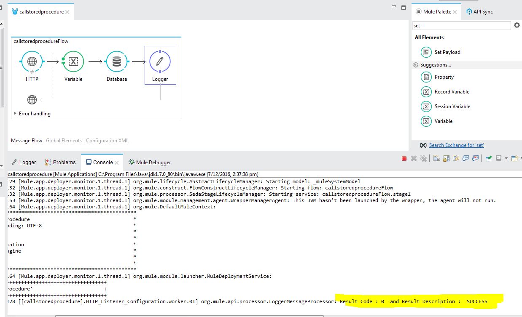Select the Logger component in the flow

tap(160, 61)
